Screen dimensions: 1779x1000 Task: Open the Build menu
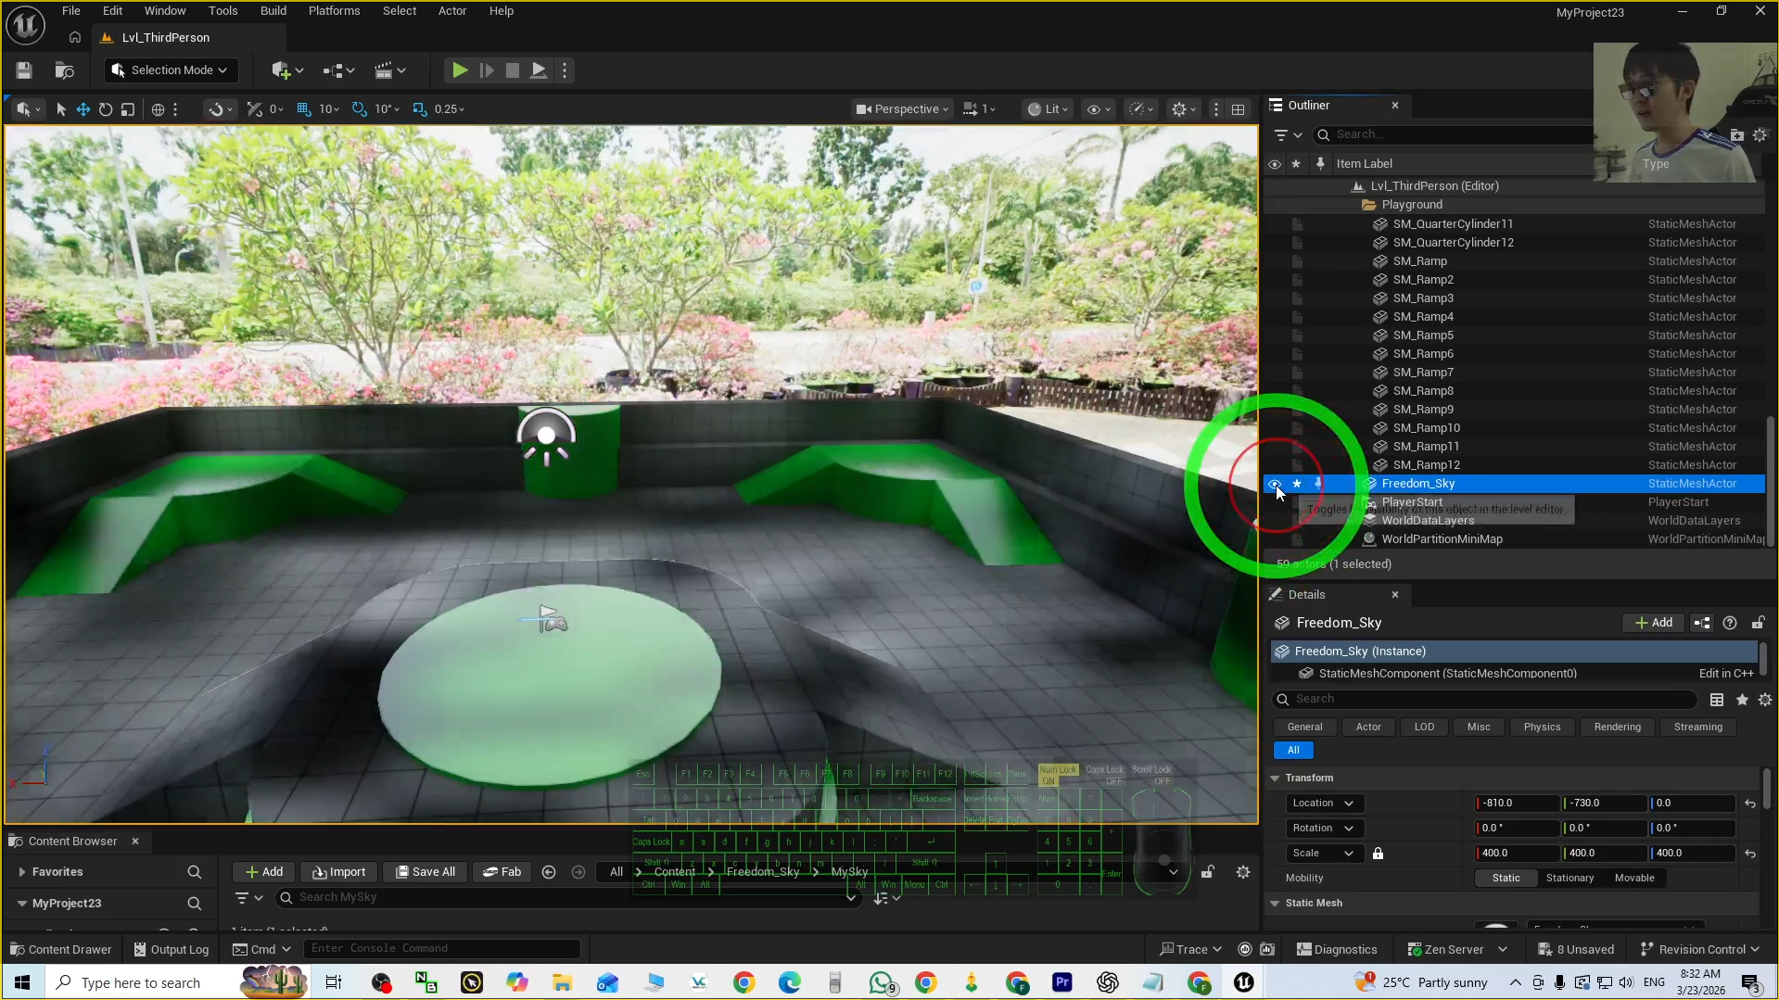[x=273, y=10]
